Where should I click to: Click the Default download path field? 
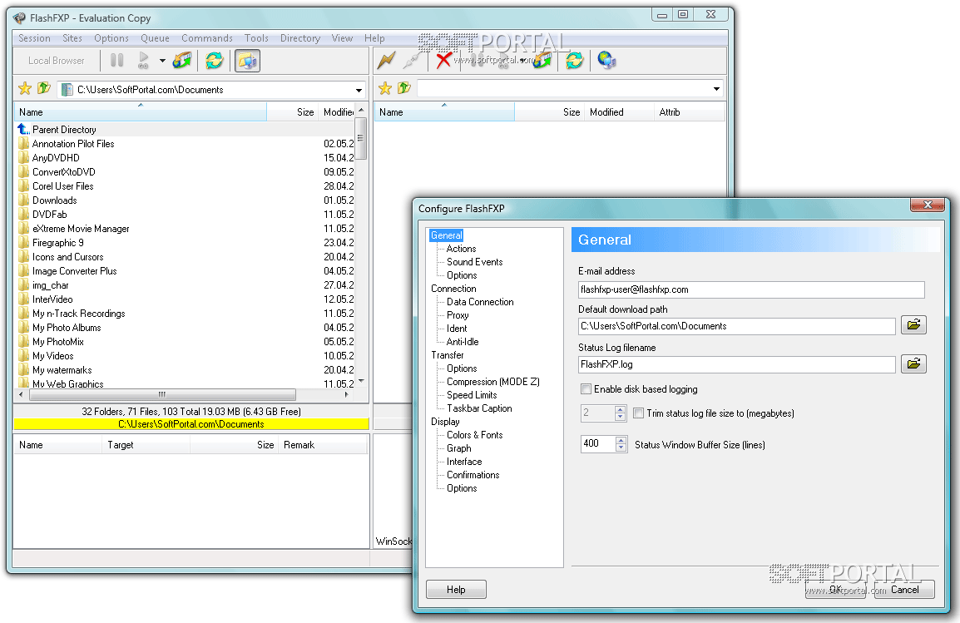(x=736, y=326)
